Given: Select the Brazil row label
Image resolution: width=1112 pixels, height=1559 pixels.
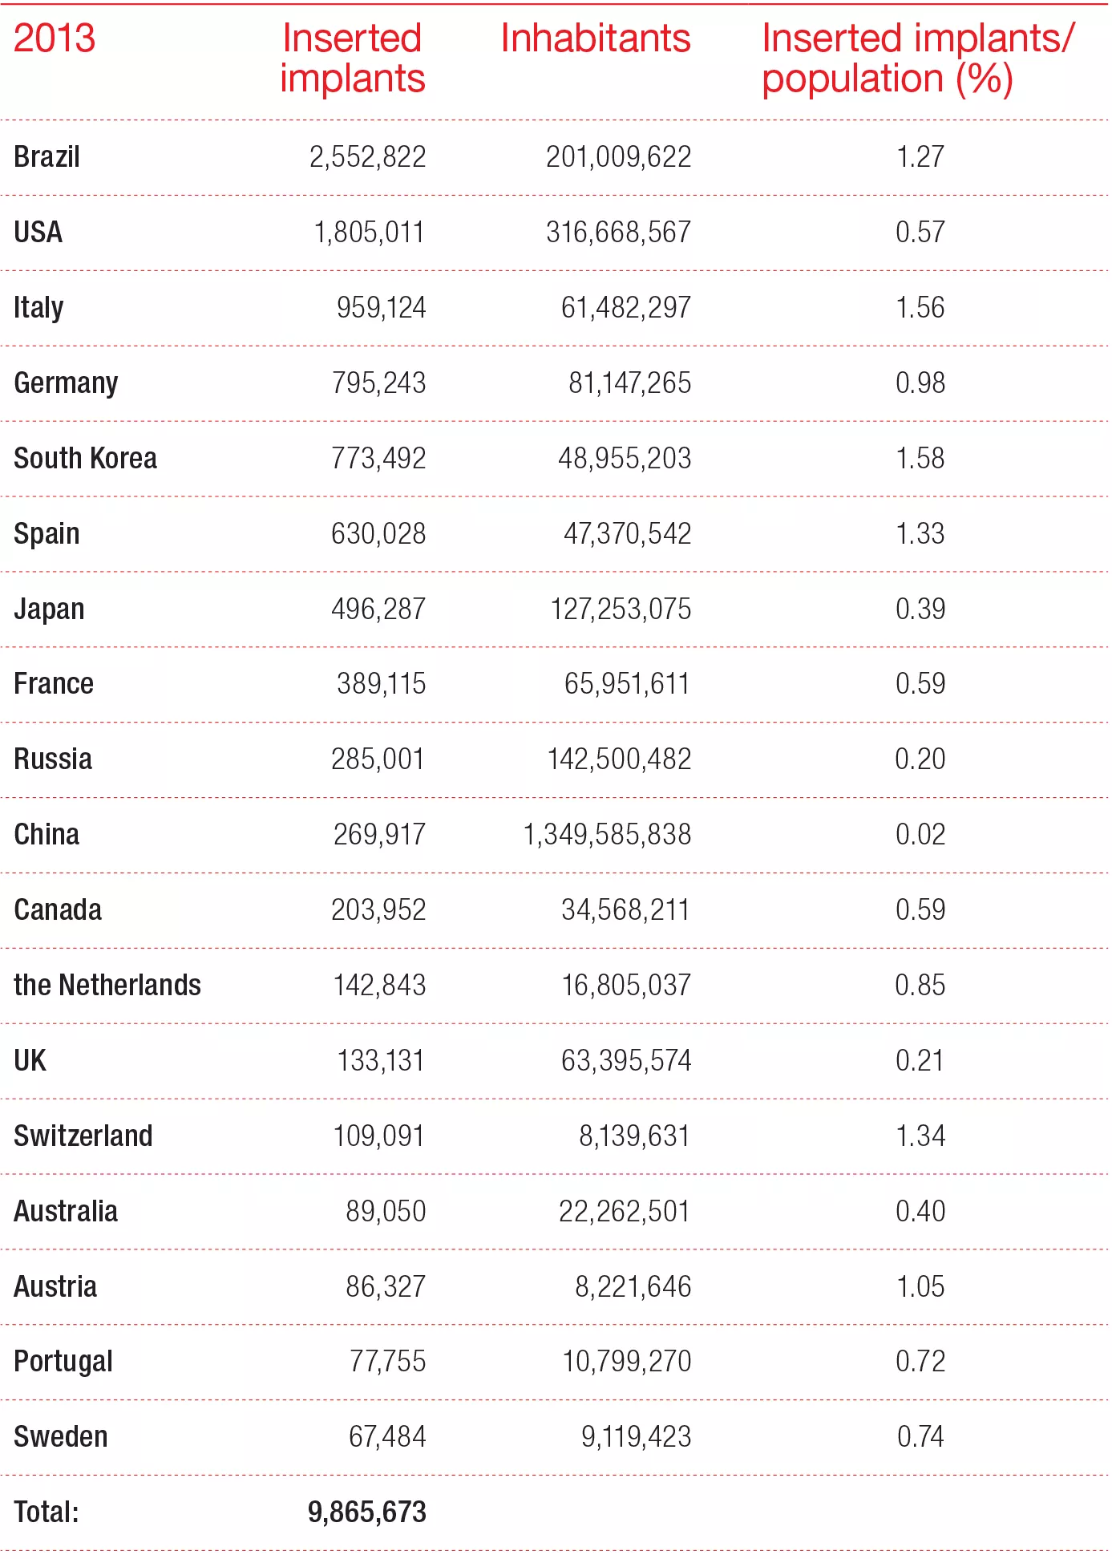Looking at the screenshot, I should 47,157.
